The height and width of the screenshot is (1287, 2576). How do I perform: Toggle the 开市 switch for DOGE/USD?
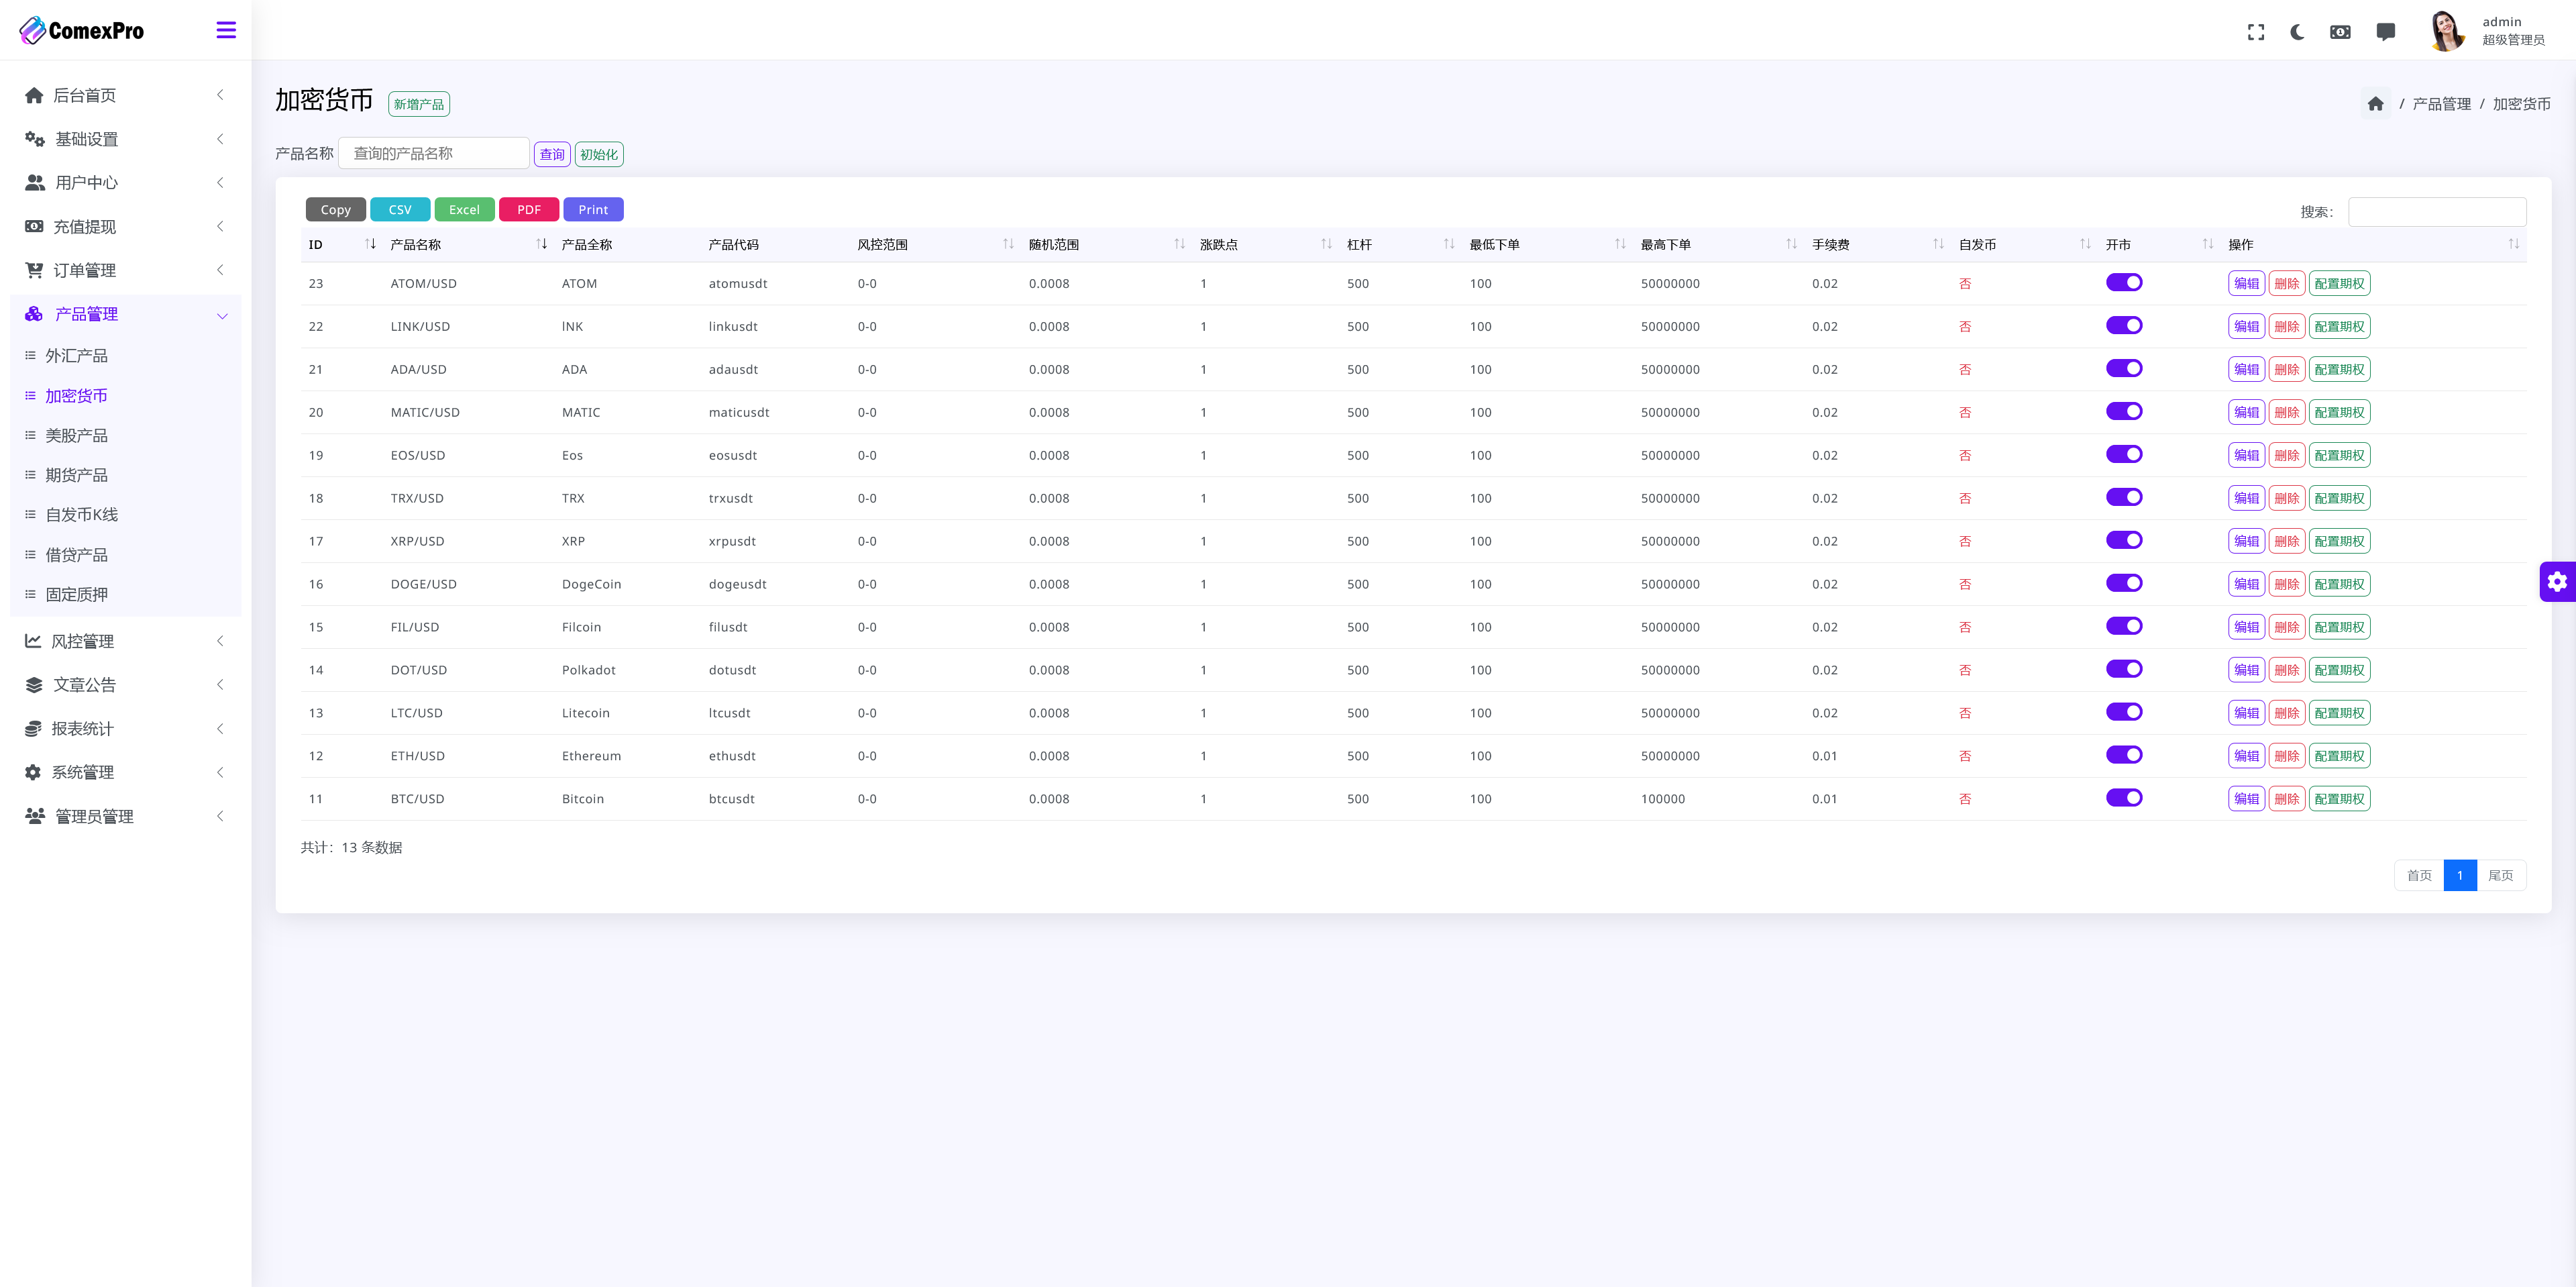[x=2123, y=584]
